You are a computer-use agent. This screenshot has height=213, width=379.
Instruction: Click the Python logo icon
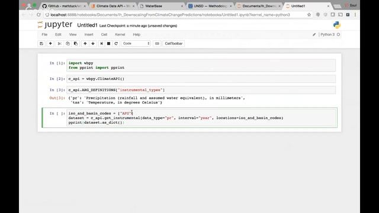click(337, 25)
